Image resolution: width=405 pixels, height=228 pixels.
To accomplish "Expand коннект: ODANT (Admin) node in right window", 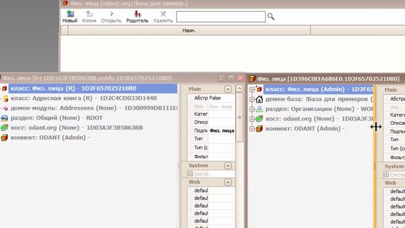I will click(x=252, y=129).
